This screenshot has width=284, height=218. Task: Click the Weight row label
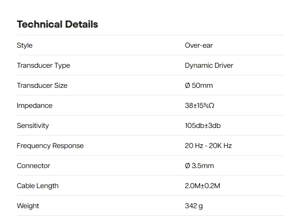[x=28, y=206]
